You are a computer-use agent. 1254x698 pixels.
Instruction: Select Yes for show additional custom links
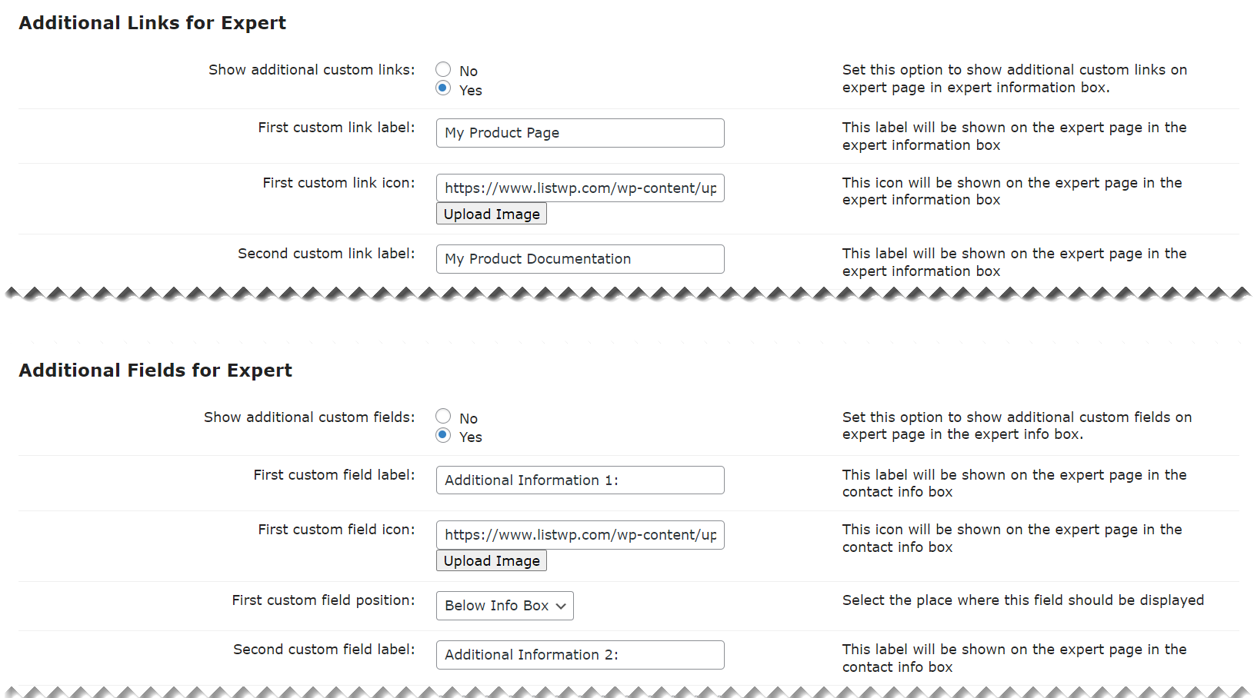click(443, 88)
